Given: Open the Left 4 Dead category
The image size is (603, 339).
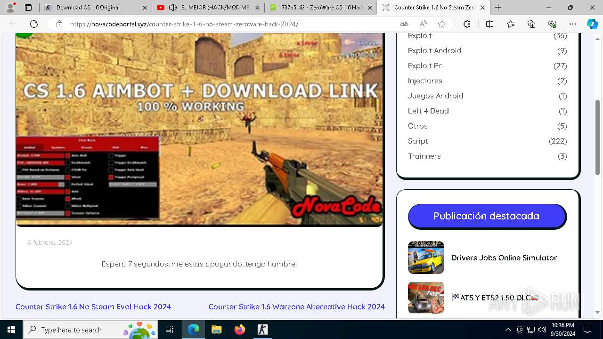Looking at the screenshot, I should click(x=428, y=111).
